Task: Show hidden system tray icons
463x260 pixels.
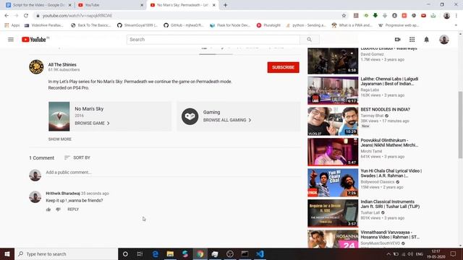Action: pos(388,253)
